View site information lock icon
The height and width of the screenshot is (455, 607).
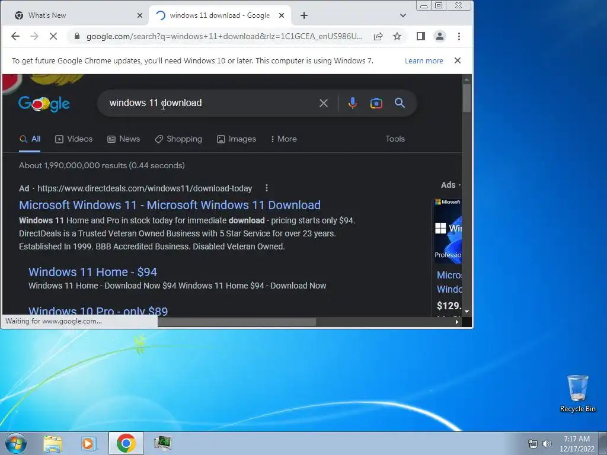[76, 36]
